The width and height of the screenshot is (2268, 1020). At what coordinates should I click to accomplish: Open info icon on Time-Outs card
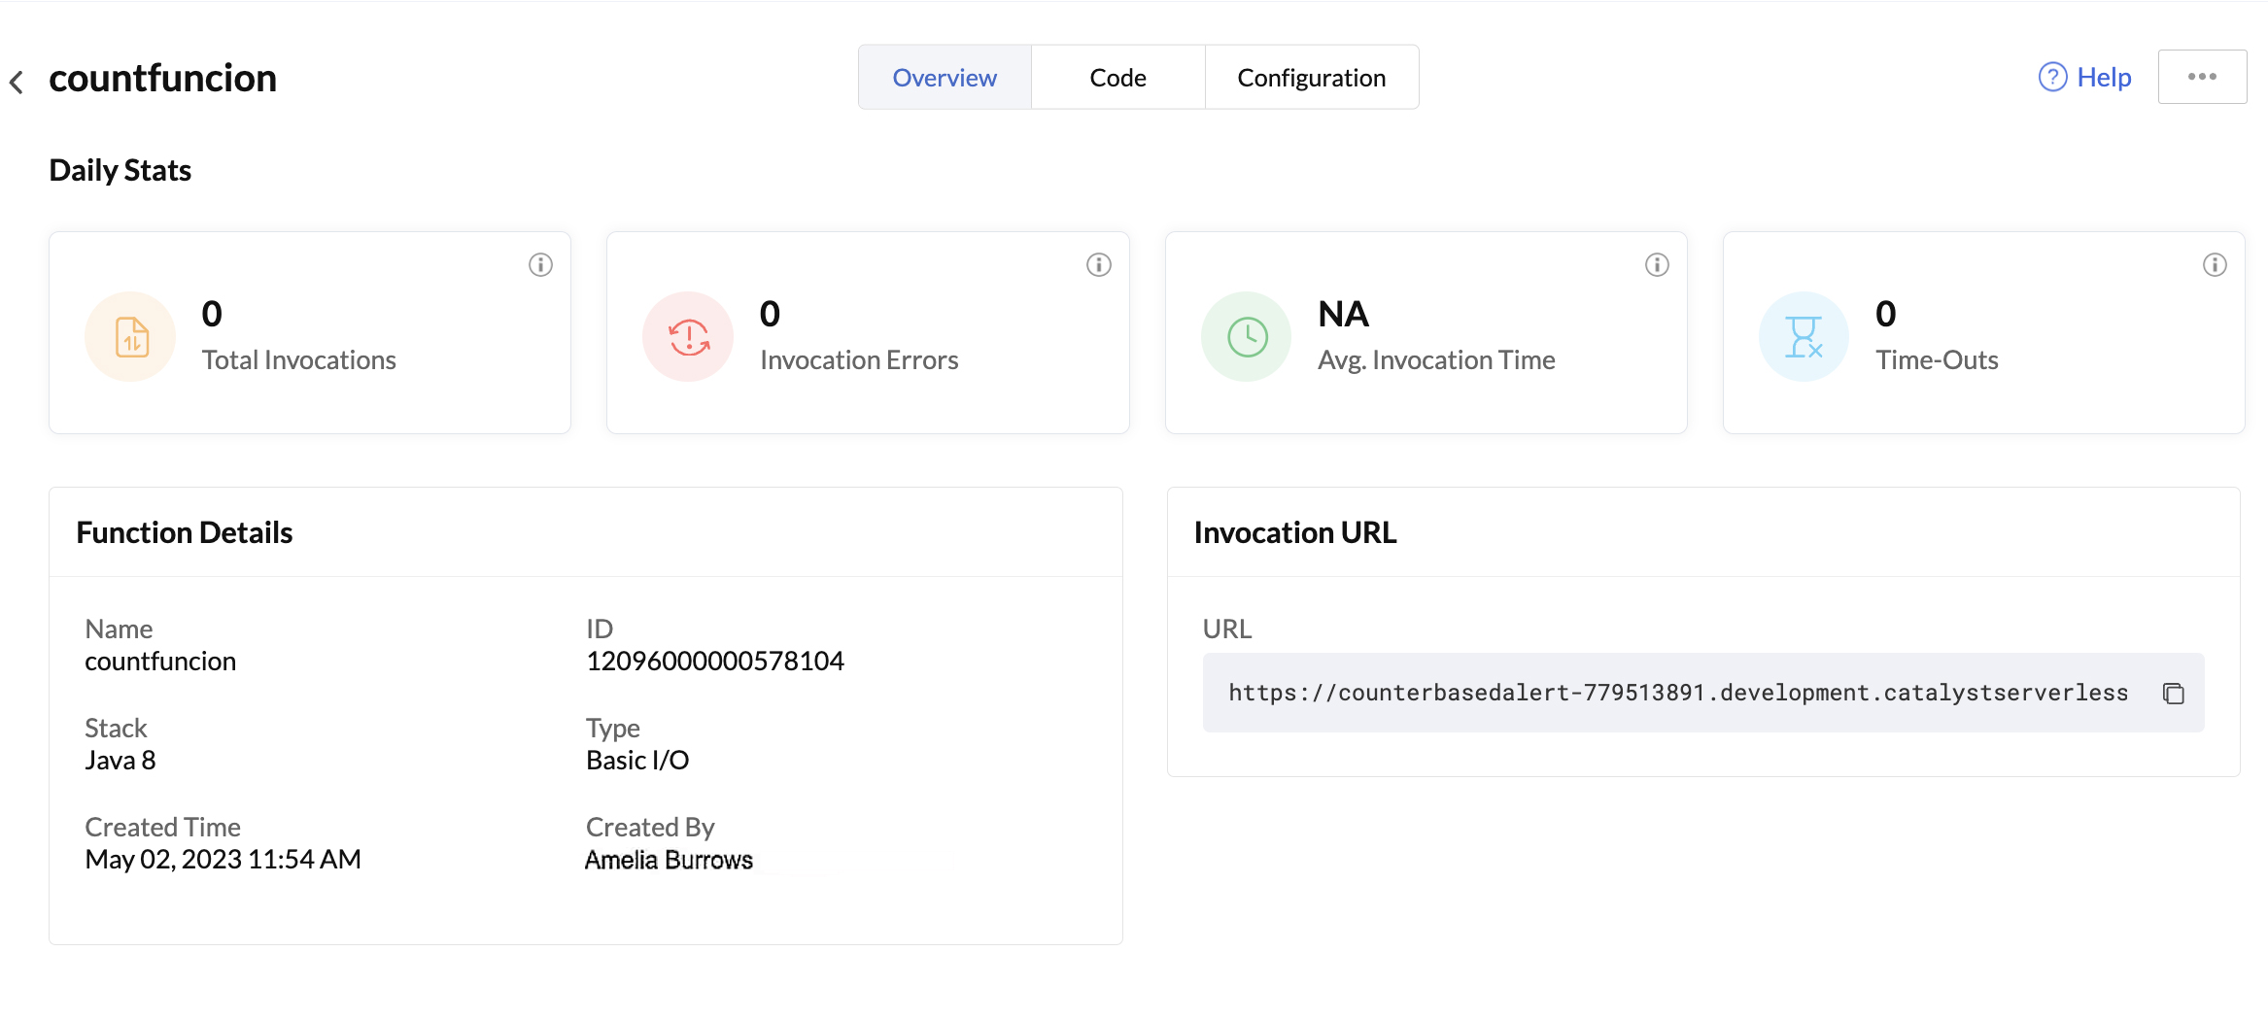point(2215,265)
